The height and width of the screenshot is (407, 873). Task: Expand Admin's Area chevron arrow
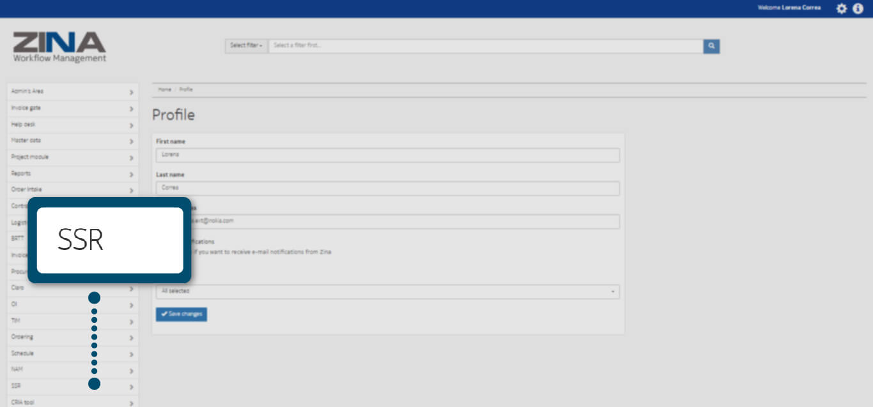(131, 92)
